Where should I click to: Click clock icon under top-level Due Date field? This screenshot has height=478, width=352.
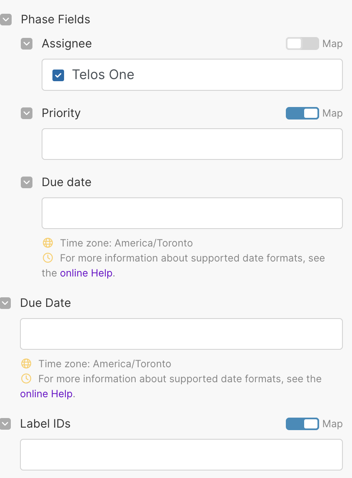[26, 378]
